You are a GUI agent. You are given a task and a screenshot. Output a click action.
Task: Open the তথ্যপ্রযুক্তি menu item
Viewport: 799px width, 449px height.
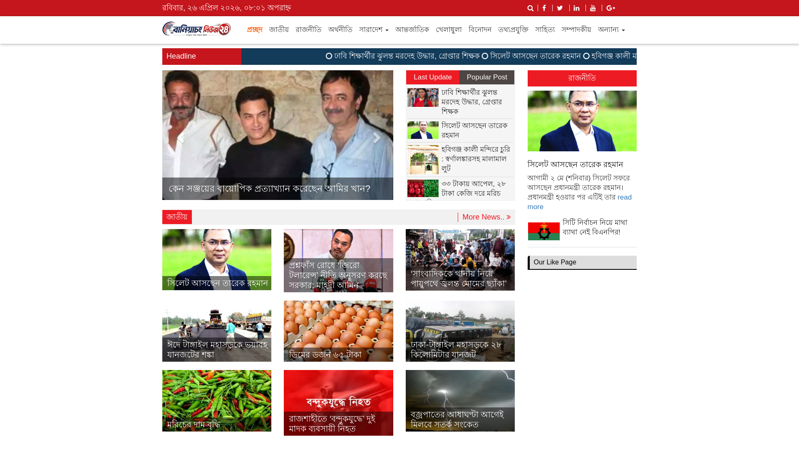[513, 30]
